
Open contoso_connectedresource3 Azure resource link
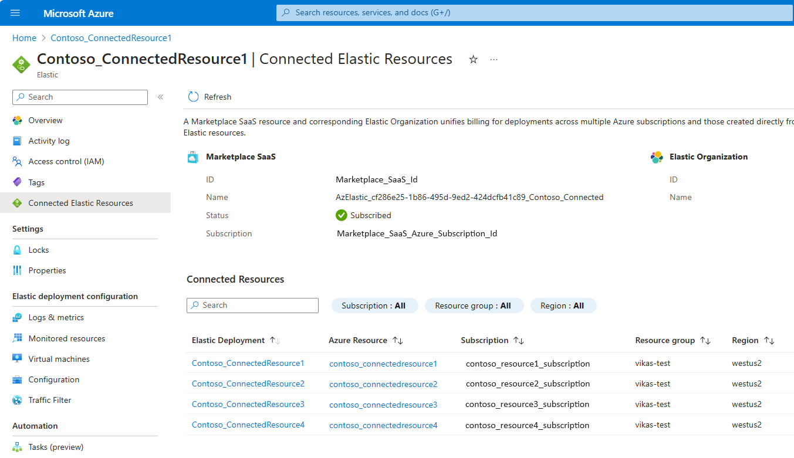pyautogui.click(x=383, y=405)
